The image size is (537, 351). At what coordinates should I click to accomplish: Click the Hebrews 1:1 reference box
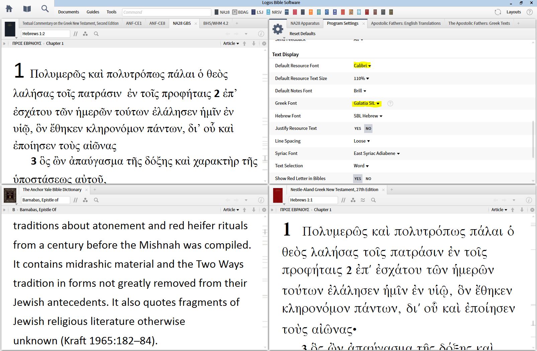313,200
